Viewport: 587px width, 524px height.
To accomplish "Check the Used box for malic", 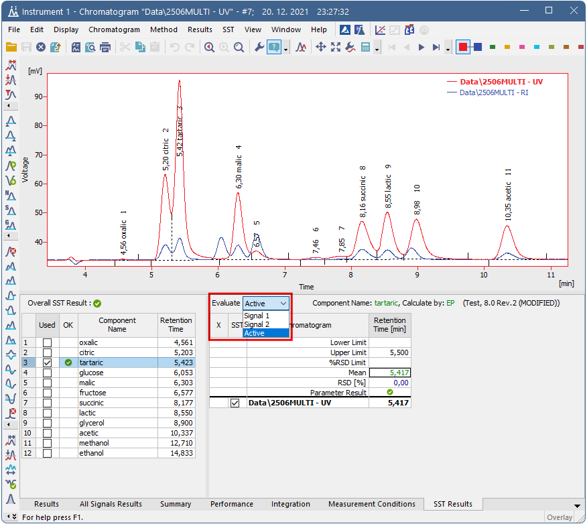I will tap(47, 383).
